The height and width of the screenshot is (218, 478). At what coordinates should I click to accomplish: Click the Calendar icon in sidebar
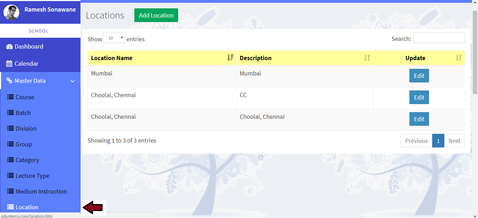point(9,64)
